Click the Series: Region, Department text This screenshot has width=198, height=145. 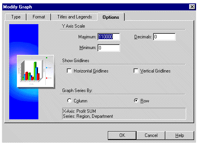[88, 116]
